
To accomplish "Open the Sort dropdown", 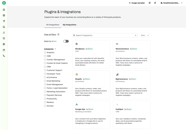I will pos(145,35).
